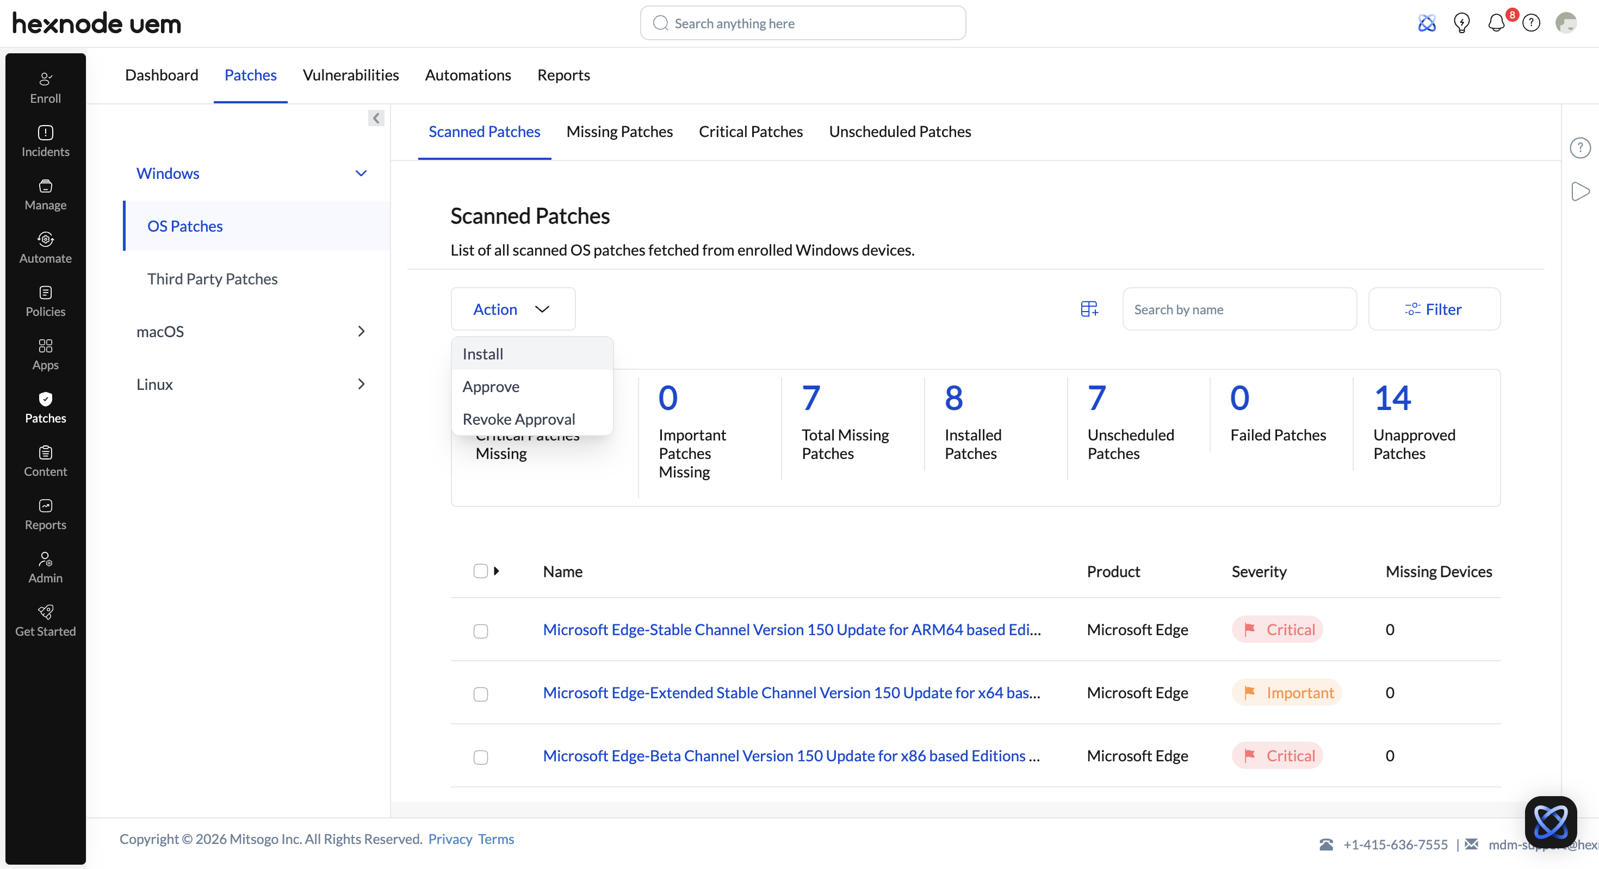The image size is (1599, 869).
Task: Click the 0 Failed Patches count
Action: [1239, 398]
